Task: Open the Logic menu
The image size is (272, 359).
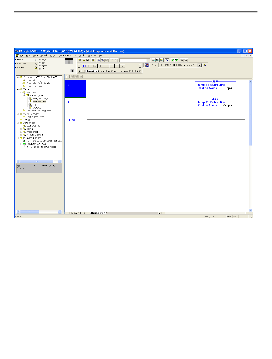Action: coord(53,56)
